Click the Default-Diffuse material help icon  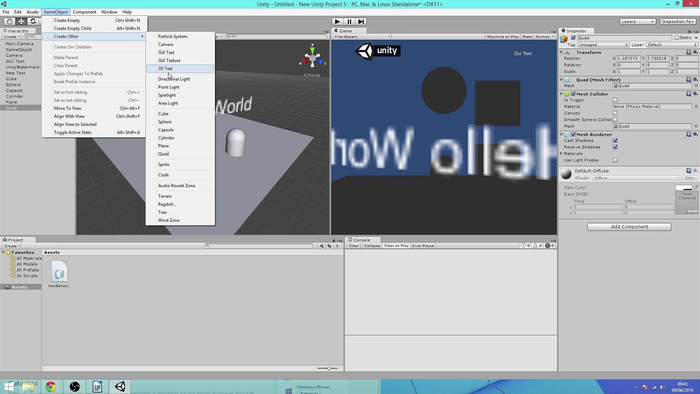(x=689, y=171)
